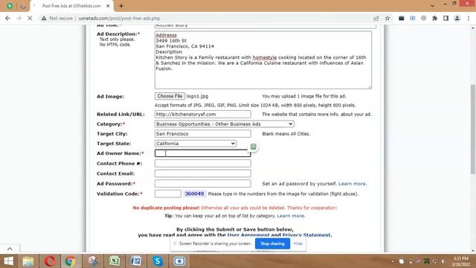Open Chrome's three-dot menu
Viewport: 476px width, 268px height.
[x=469, y=18]
